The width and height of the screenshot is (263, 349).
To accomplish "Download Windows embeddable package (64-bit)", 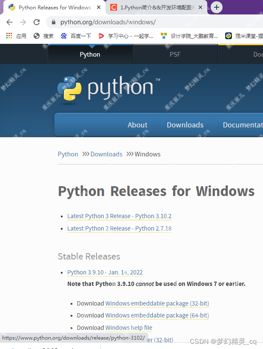I will [157, 316].
